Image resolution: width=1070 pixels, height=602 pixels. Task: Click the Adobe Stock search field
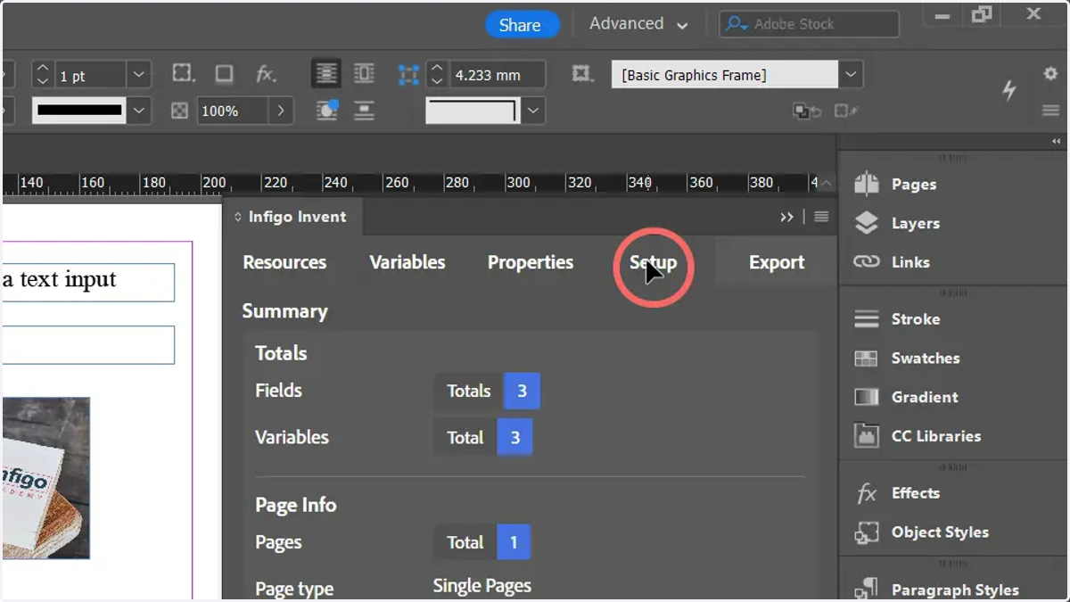(810, 24)
